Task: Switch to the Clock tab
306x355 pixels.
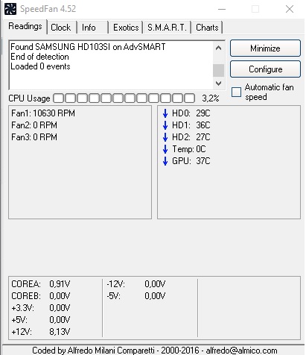Action: (61, 28)
